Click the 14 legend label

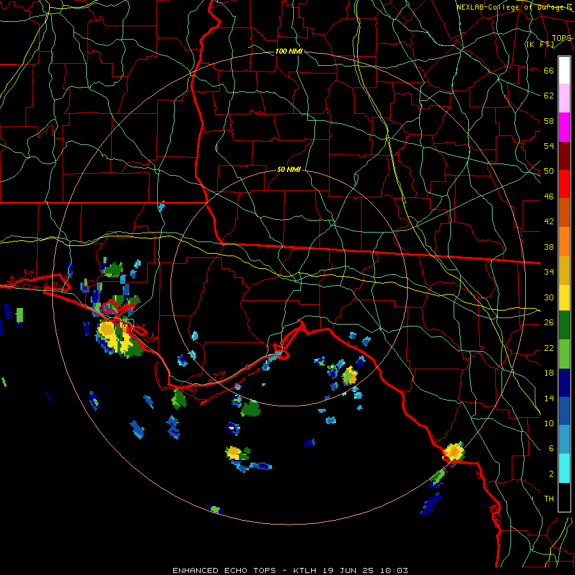549,399
